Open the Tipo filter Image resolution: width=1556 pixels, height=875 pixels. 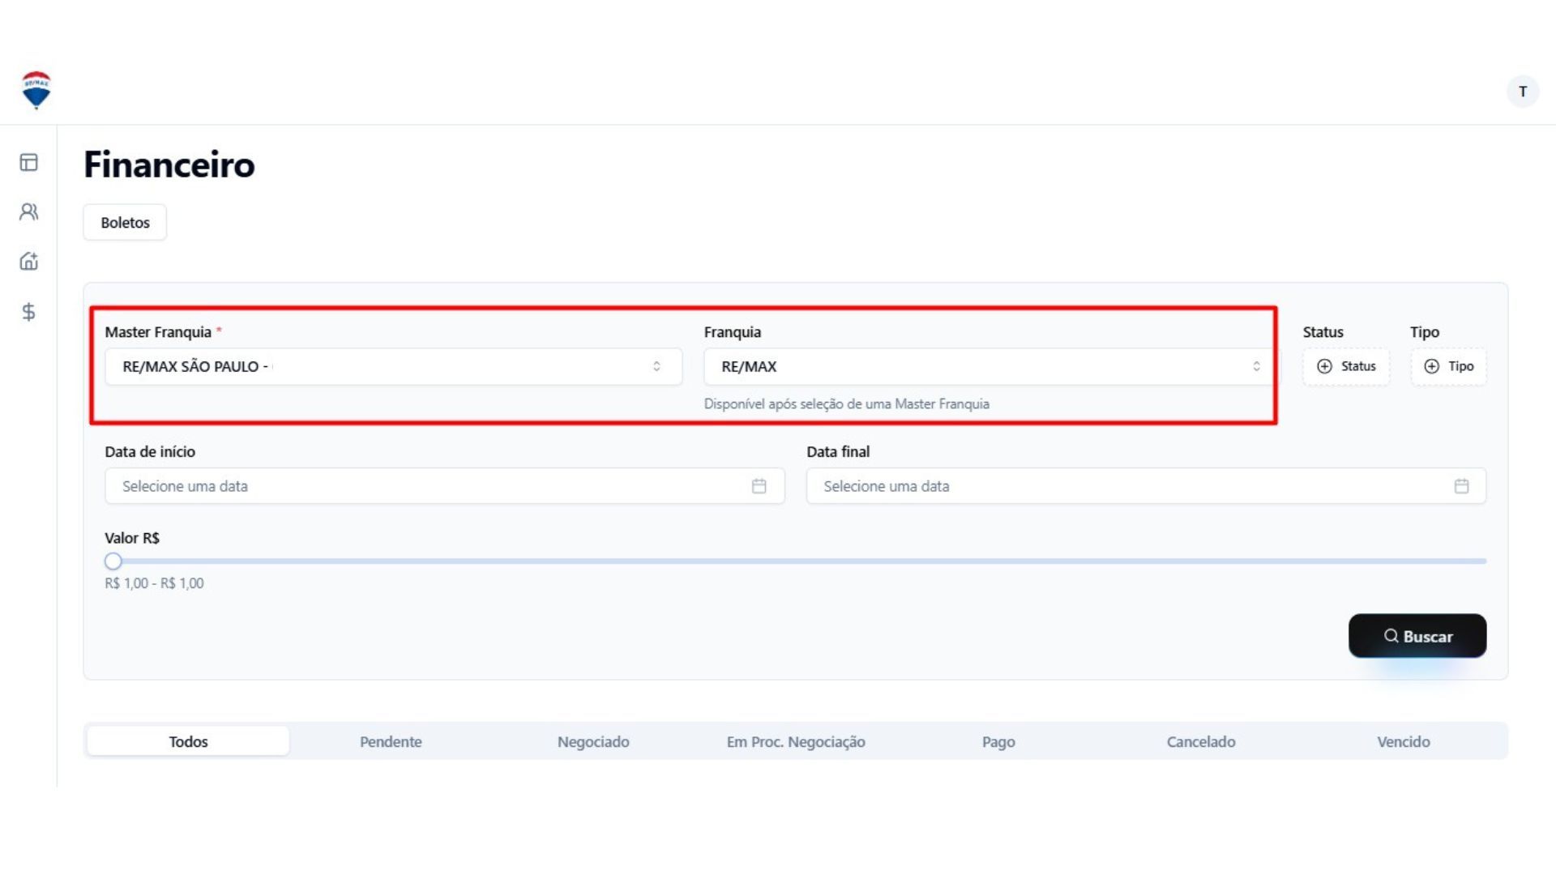coord(1448,366)
